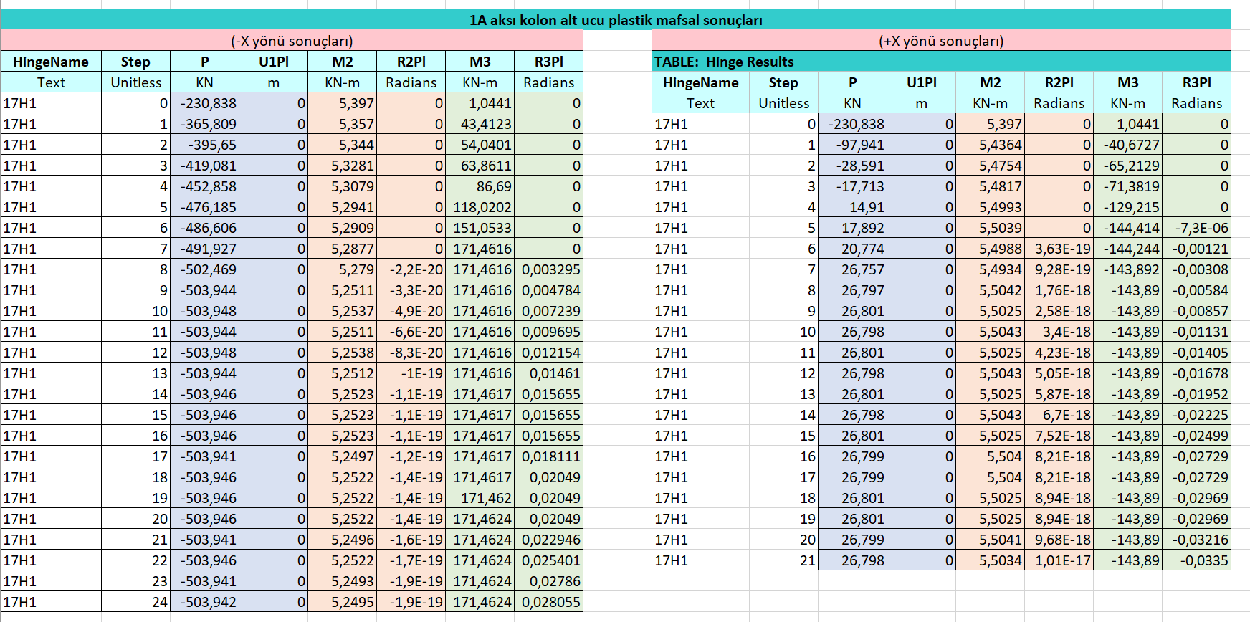Select M2 cell containing 5,4364
The height and width of the screenshot is (622, 1250).
991,145
